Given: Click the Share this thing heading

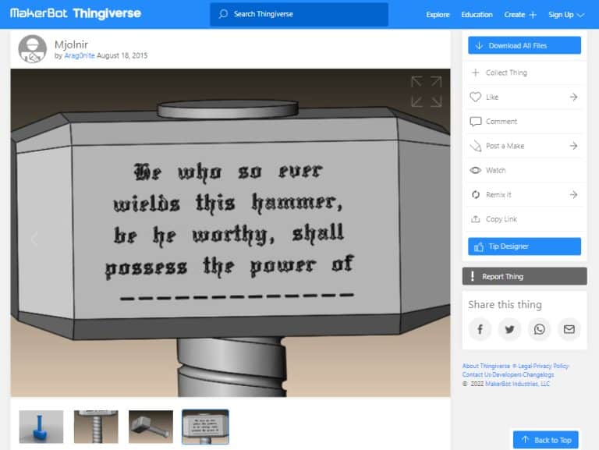Looking at the screenshot, I should point(505,304).
